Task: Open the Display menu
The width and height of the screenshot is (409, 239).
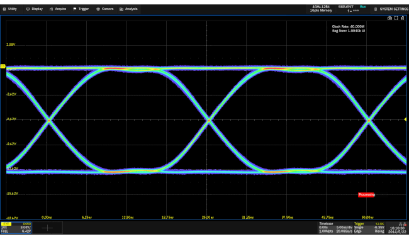Action: click(35, 9)
